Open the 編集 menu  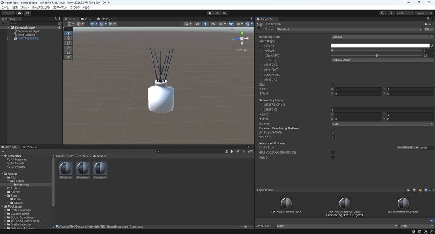[15, 7]
